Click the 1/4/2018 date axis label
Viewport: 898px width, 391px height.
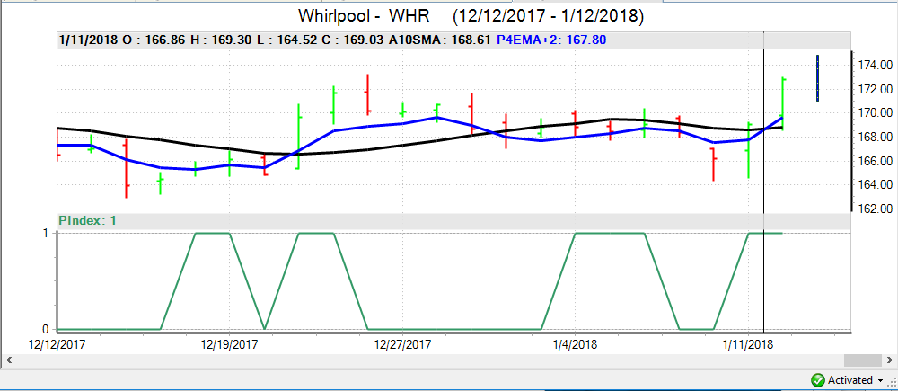pyautogui.click(x=575, y=344)
